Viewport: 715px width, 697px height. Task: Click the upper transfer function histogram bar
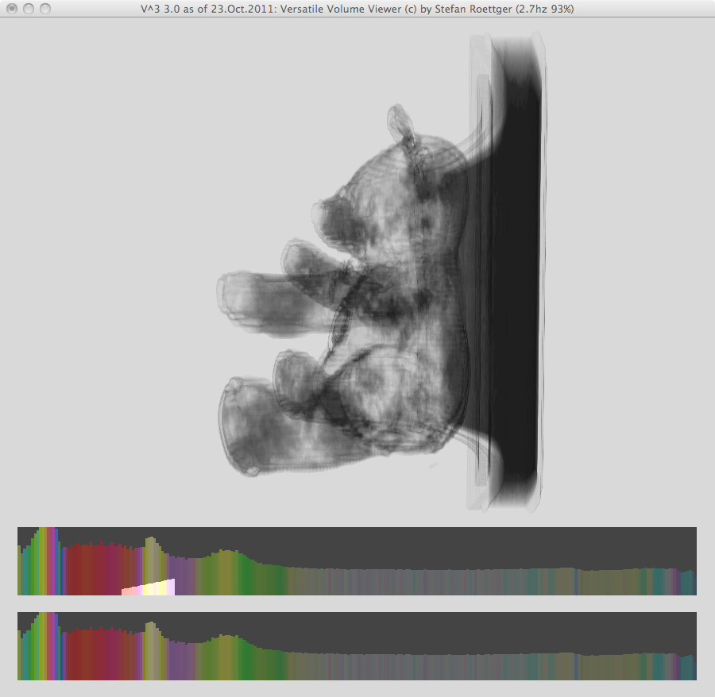(357, 561)
